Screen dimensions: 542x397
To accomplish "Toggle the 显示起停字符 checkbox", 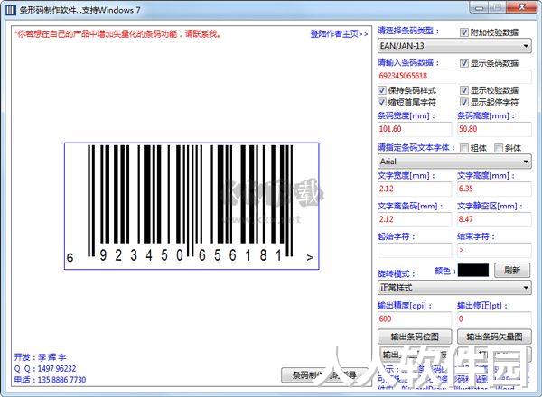I will pos(464,102).
